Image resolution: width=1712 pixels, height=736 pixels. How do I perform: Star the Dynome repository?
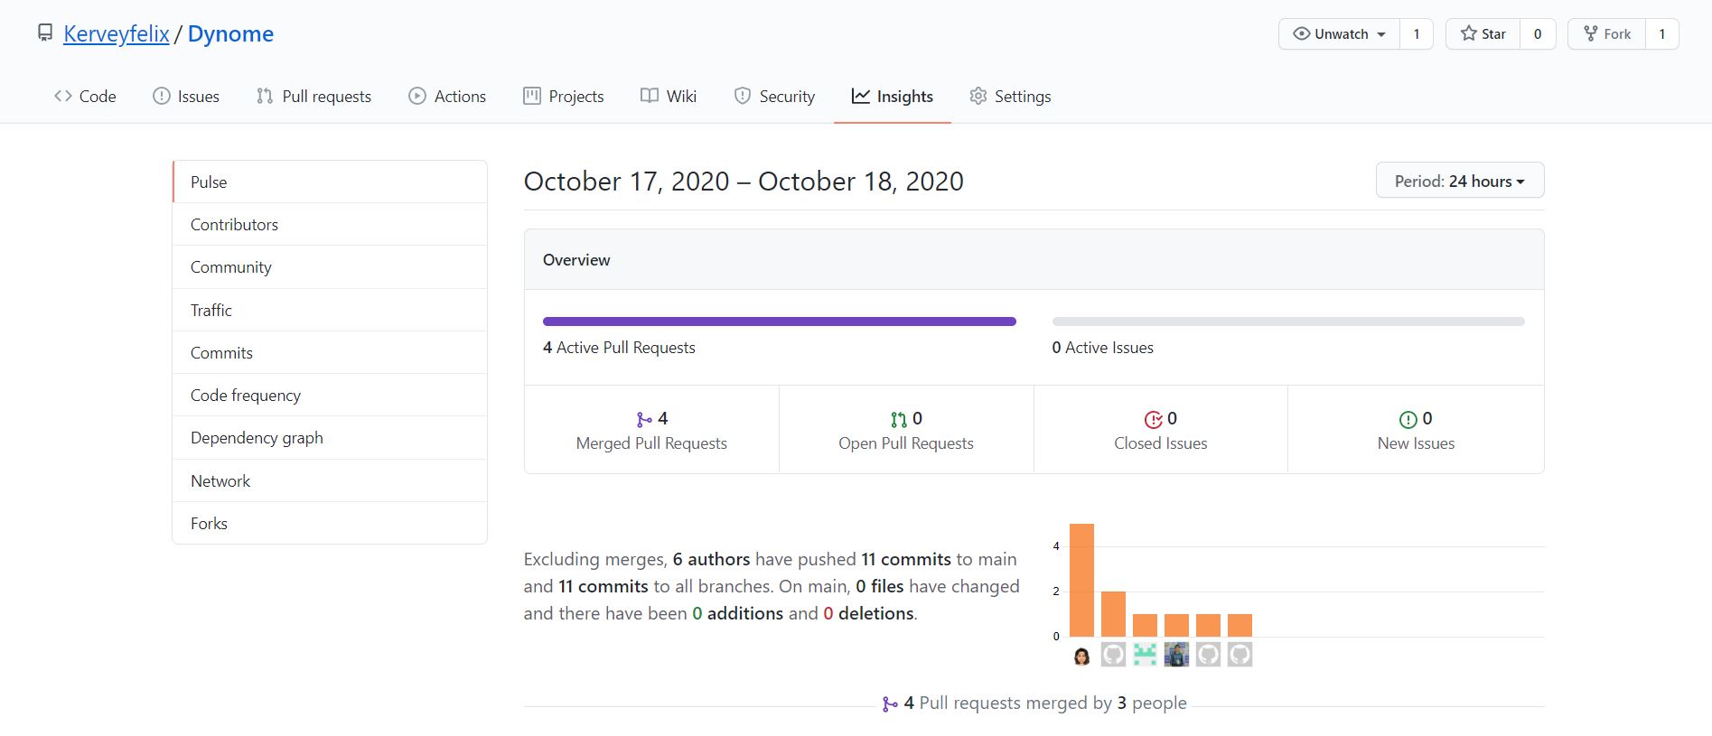coord(1483,34)
